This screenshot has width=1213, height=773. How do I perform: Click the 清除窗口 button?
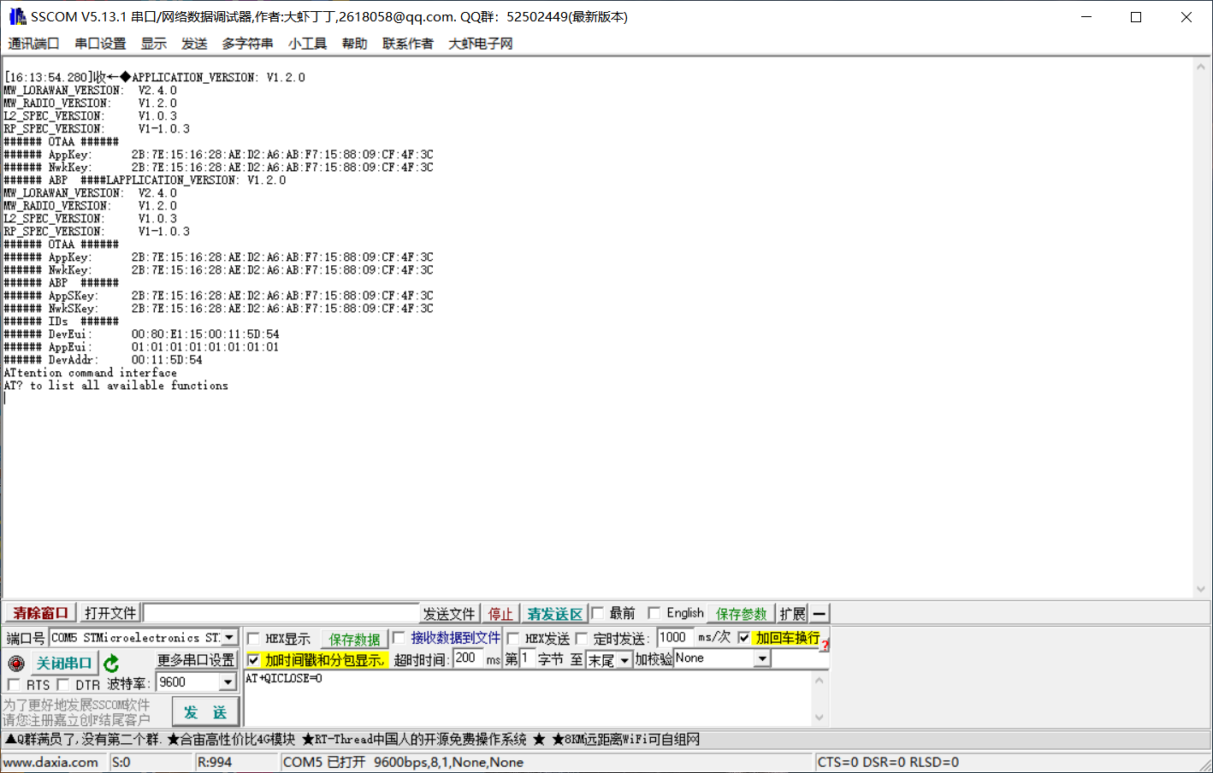pos(40,613)
